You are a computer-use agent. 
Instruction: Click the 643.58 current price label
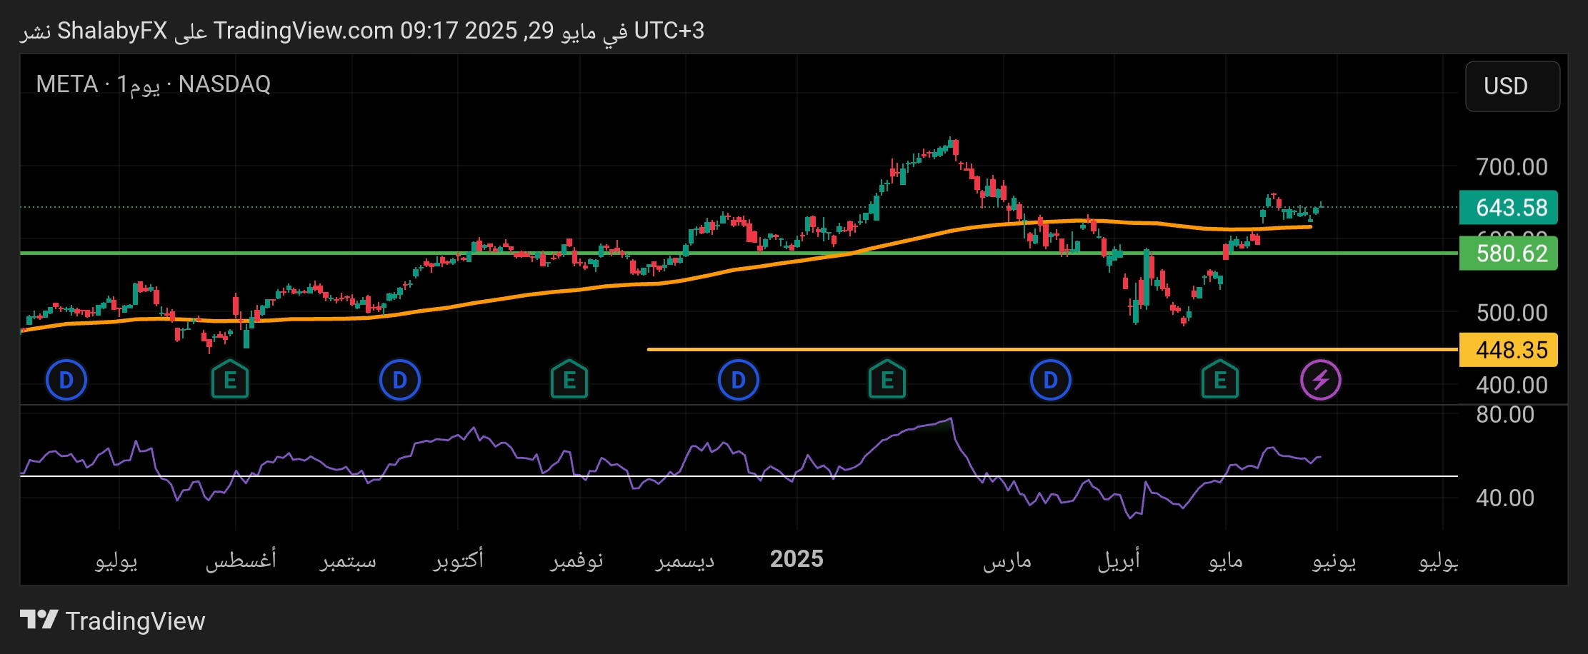[x=1509, y=208]
